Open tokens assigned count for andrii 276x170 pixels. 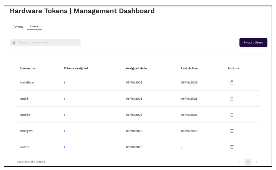click(64, 99)
